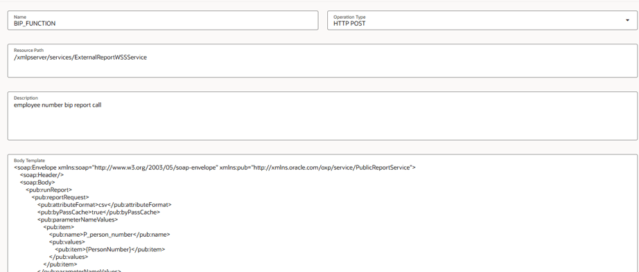Image resolution: width=639 pixels, height=272 pixels.
Task: Click the /xmlpserver/services/ExternalReportWSSService path text
Action: tap(80, 57)
